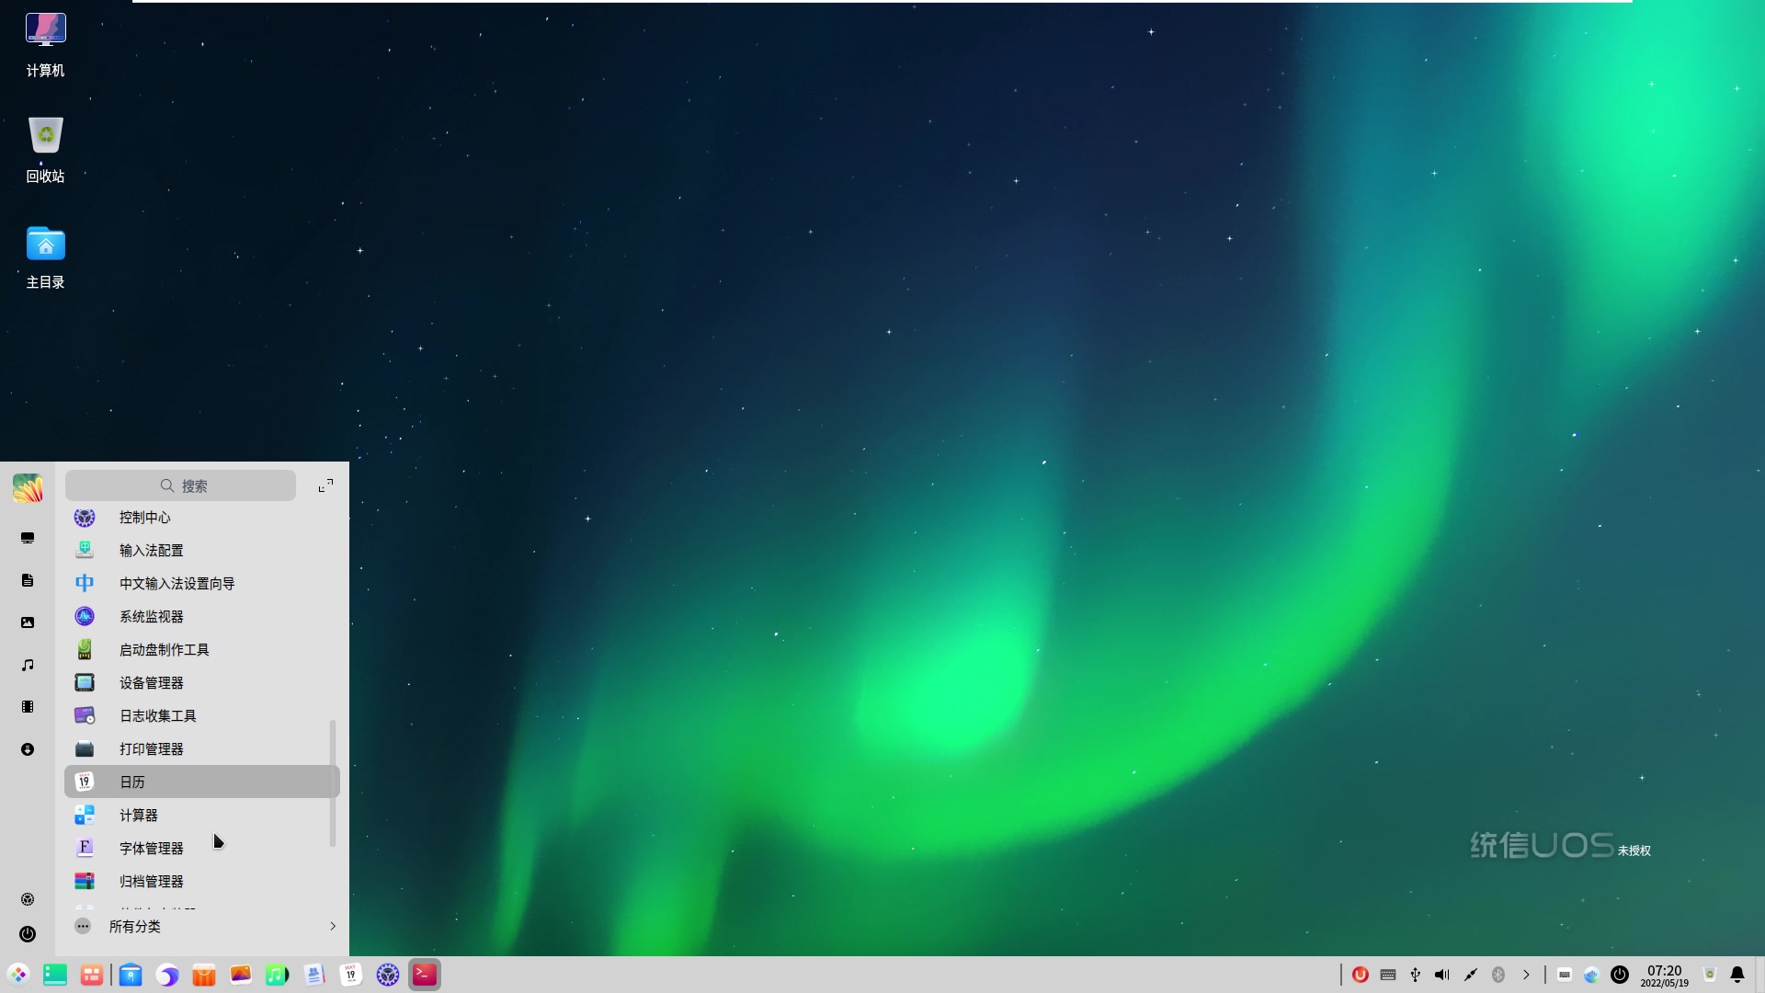The height and width of the screenshot is (993, 1765).
Task: Click the terminal icon in the dock
Action: point(425,975)
